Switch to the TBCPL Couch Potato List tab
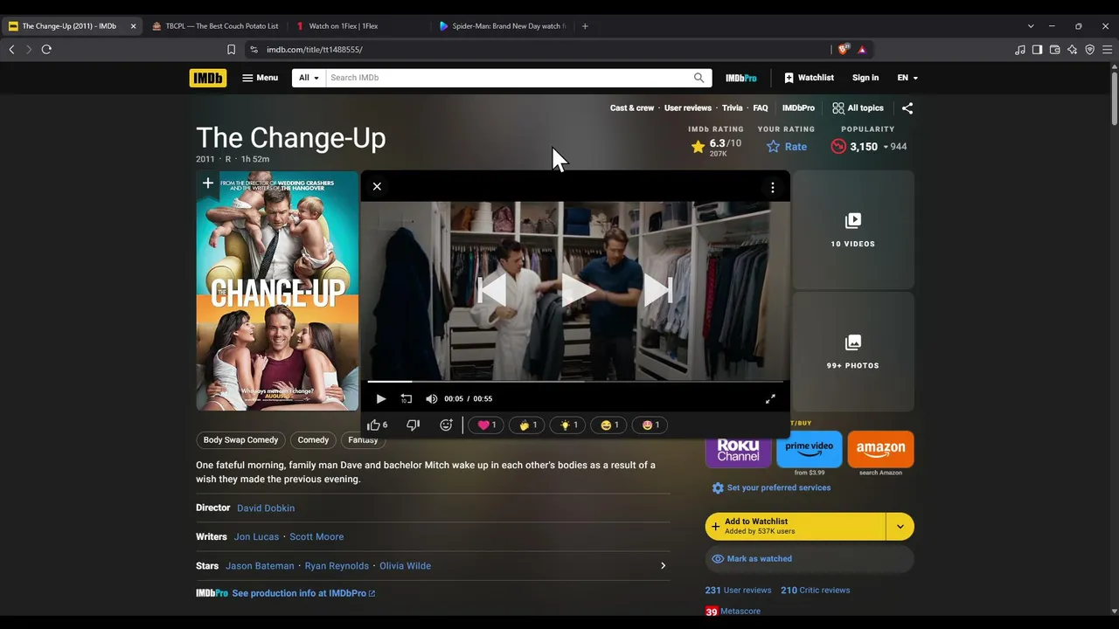Screen dimensions: 1119x629 tap(215, 26)
